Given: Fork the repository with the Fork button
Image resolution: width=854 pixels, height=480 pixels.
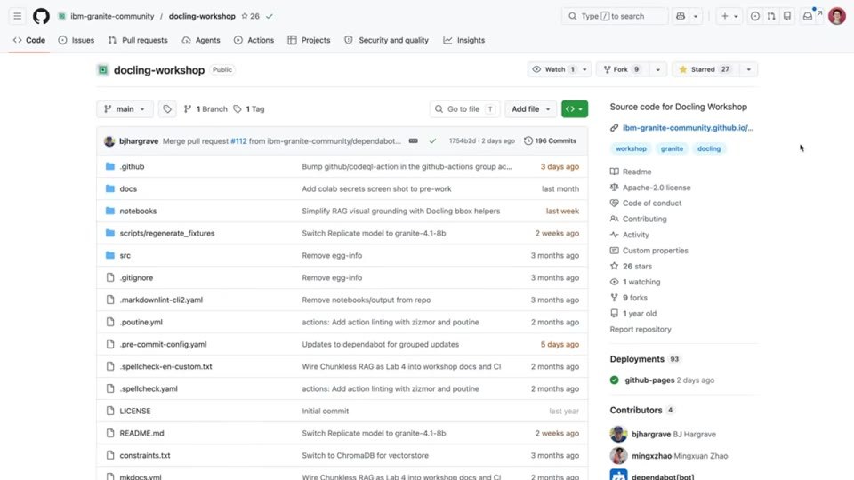Looking at the screenshot, I should (x=622, y=69).
